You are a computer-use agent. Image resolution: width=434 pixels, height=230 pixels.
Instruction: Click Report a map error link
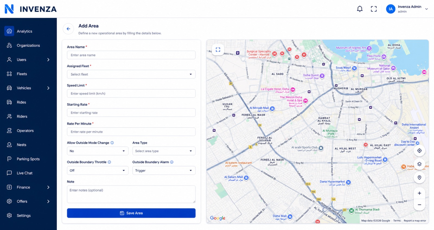click(415, 221)
